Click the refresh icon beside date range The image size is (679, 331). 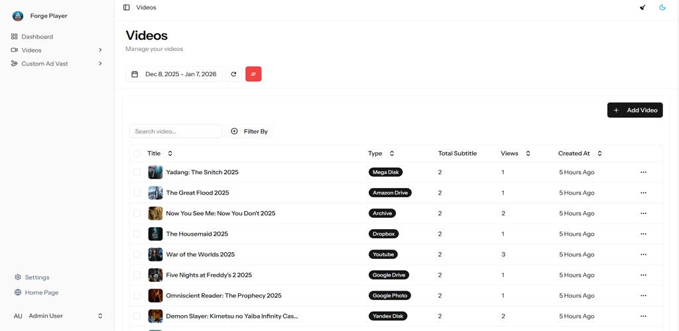tap(233, 74)
